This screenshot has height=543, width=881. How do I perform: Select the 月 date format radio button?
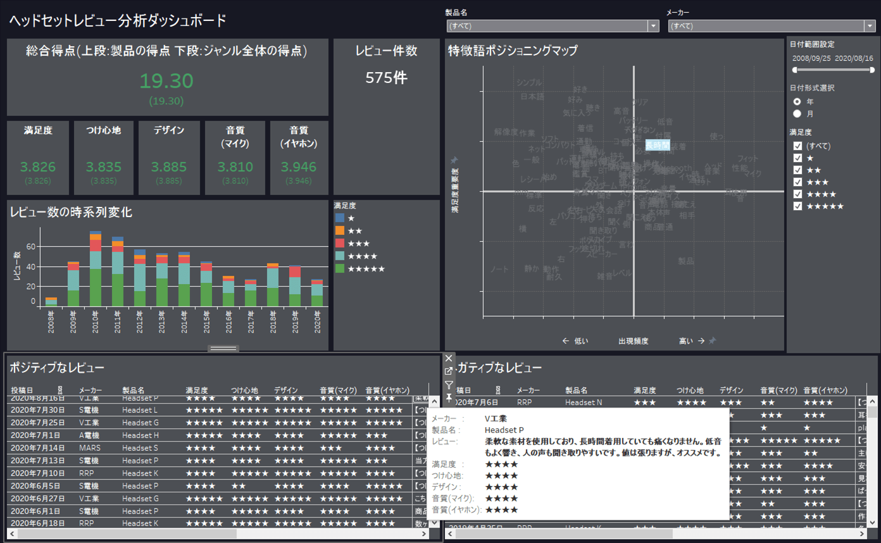797,114
